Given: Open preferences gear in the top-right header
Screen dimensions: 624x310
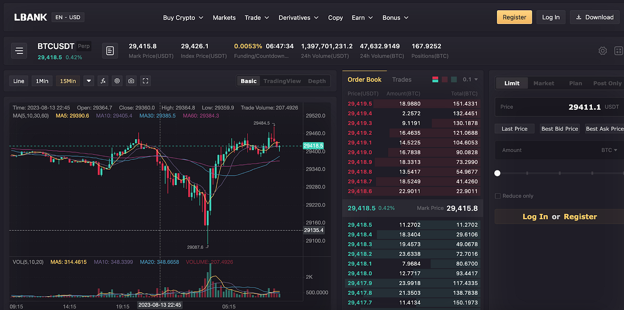Looking at the screenshot, I should click(x=603, y=51).
